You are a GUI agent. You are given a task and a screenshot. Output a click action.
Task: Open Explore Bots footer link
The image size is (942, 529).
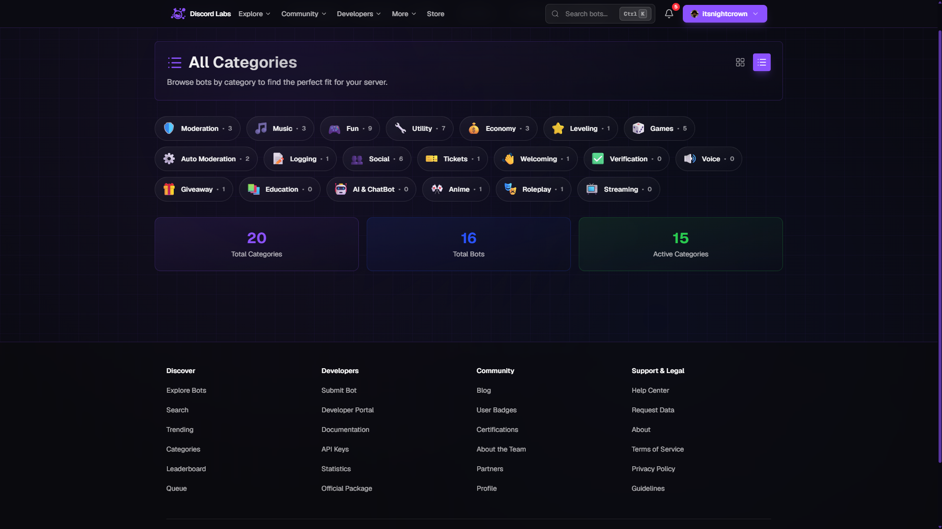pos(186,390)
